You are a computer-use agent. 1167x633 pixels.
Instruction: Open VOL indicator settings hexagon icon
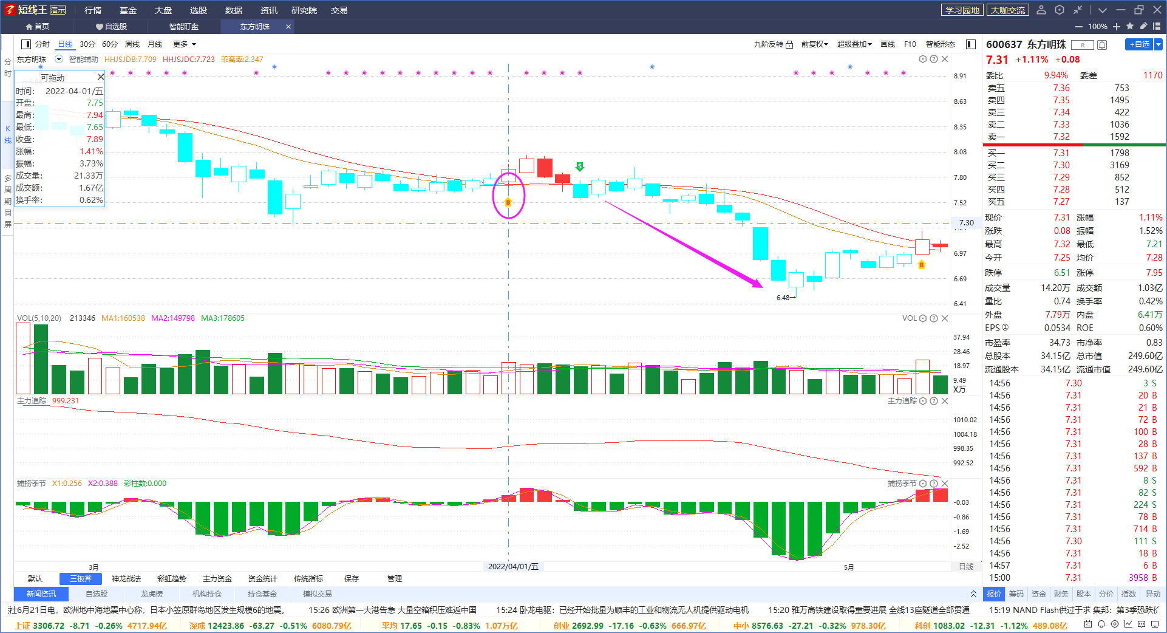[923, 318]
